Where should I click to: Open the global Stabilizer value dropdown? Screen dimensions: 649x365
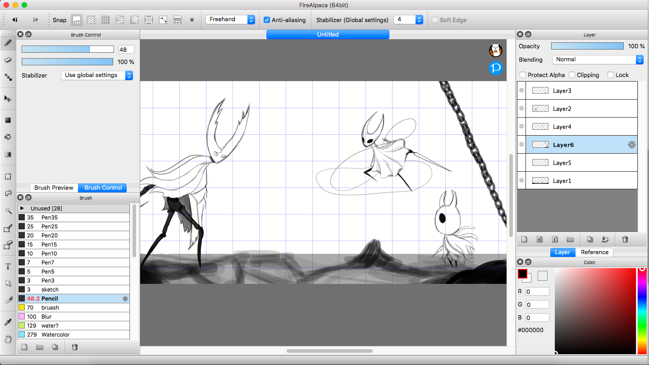pos(408,19)
